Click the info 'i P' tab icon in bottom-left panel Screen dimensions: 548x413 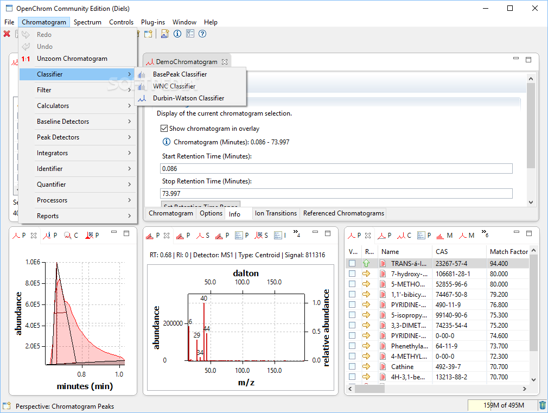(x=50, y=236)
